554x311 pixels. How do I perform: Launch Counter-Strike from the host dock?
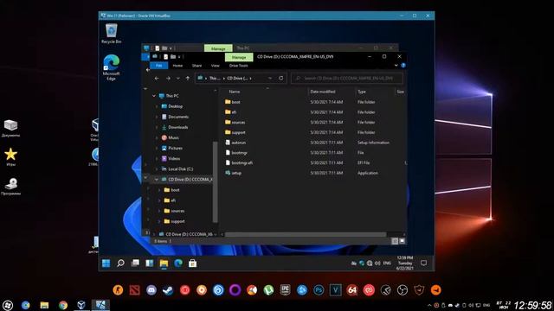click(118, 290)
